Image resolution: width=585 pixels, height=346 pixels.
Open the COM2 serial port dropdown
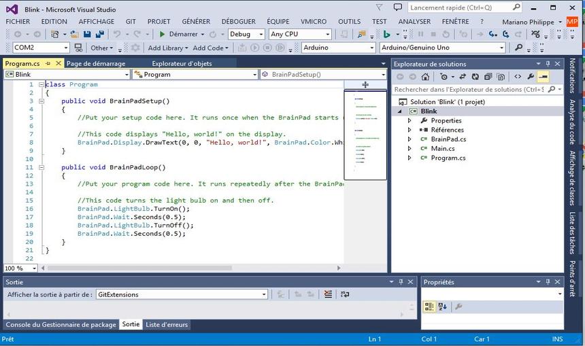pyautogui.click(x=65, y=48)
